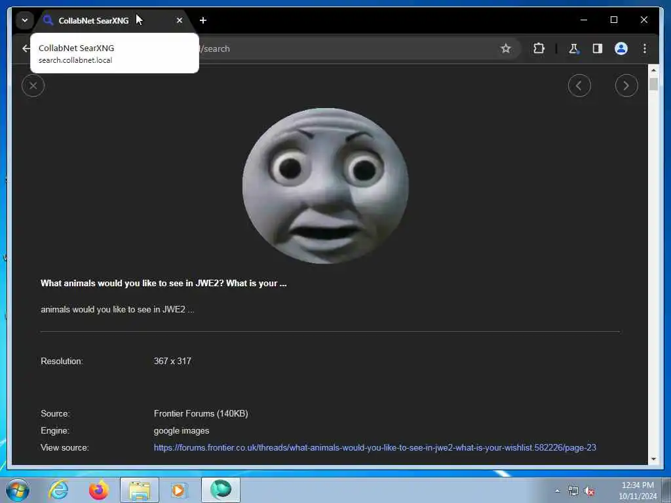Click the muted volume tray icon
The height and width of the screenshot is (503, 671).
point(590,491)
